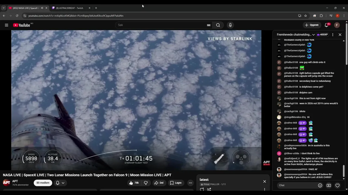View site information in the address bar
This screenshot has width=348, height=195.
coord(24,16)
